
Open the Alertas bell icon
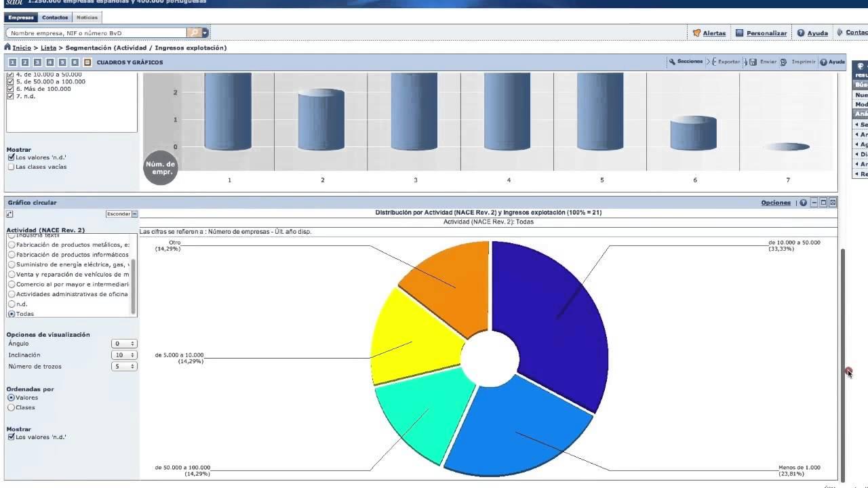(x=696, y=33)
